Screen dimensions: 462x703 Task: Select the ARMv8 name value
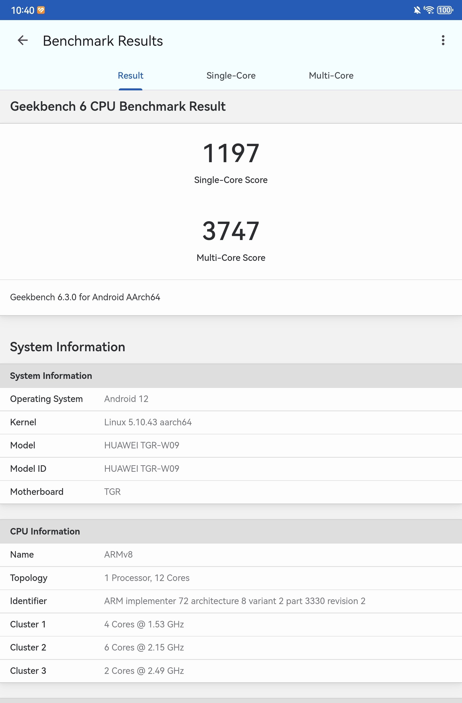tap(119, 555)
